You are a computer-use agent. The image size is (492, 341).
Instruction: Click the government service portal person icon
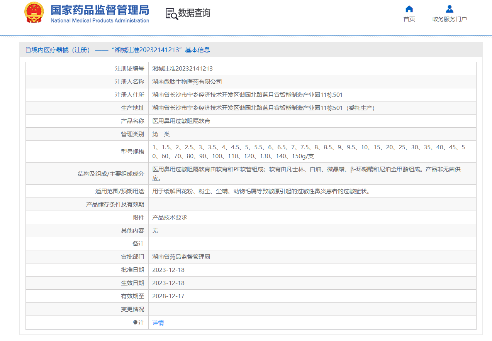tap(449, 9)
